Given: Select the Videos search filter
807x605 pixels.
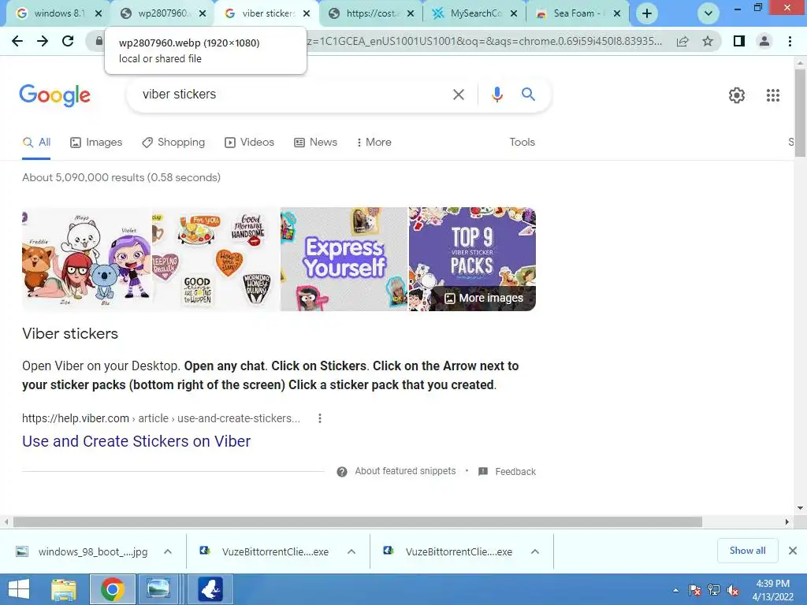Looking at the screenshot, I should [x=250, y=143].
